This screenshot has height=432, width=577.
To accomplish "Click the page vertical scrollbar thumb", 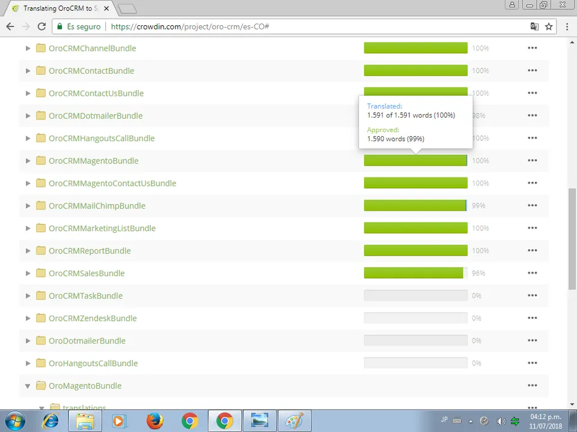I will tap(572, 239).
